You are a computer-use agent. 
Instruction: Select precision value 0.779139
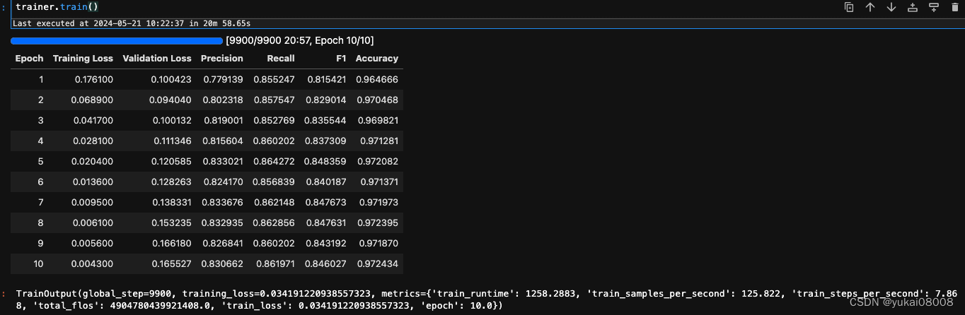(223, 79)
